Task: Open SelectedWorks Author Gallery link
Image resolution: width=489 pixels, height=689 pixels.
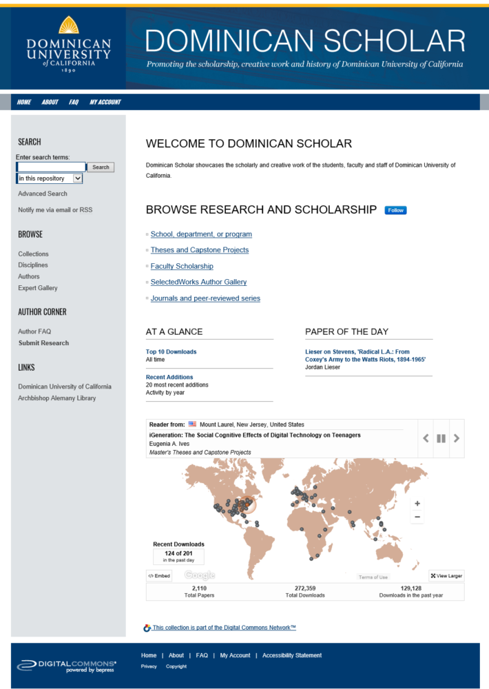Action: (198, 282)
